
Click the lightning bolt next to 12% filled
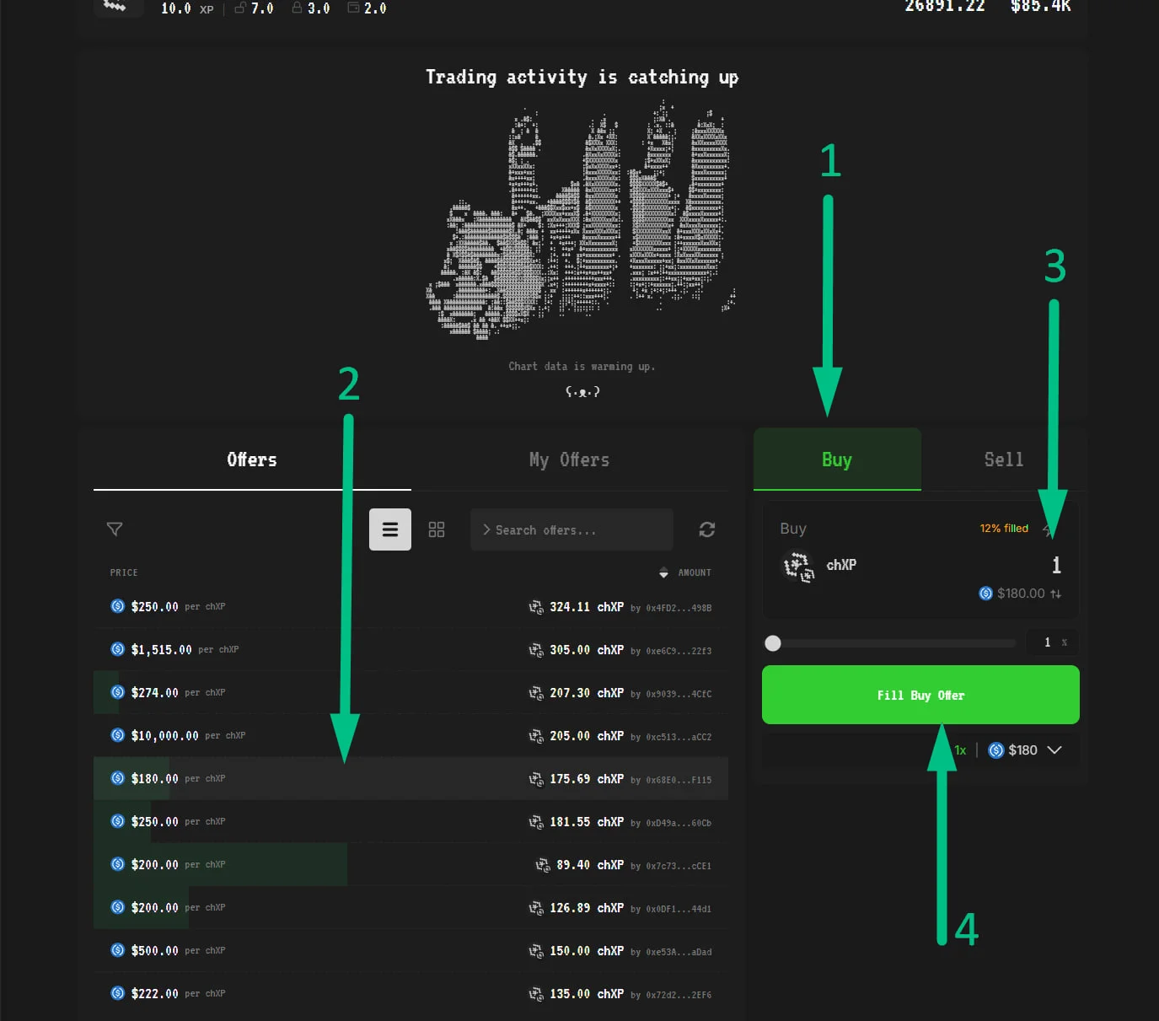pyautogui.click(x=1048, y=529)
